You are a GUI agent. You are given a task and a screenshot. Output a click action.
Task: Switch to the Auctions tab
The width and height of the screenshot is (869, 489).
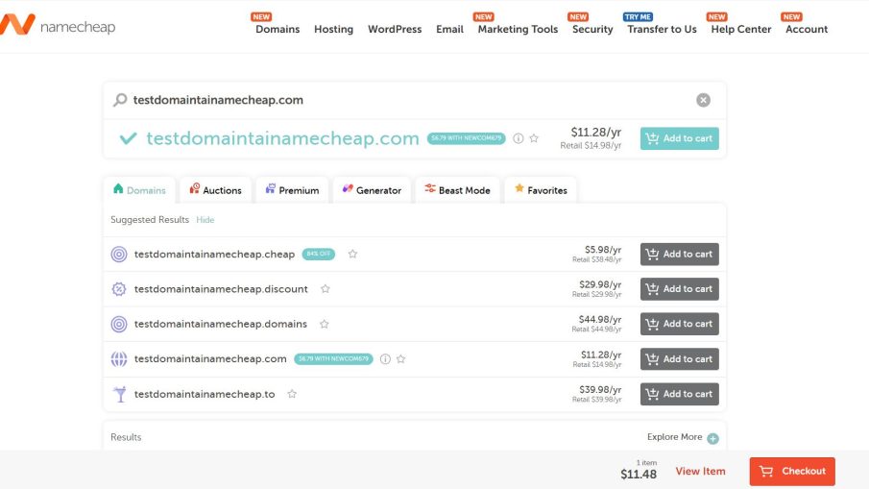point(215,190)
